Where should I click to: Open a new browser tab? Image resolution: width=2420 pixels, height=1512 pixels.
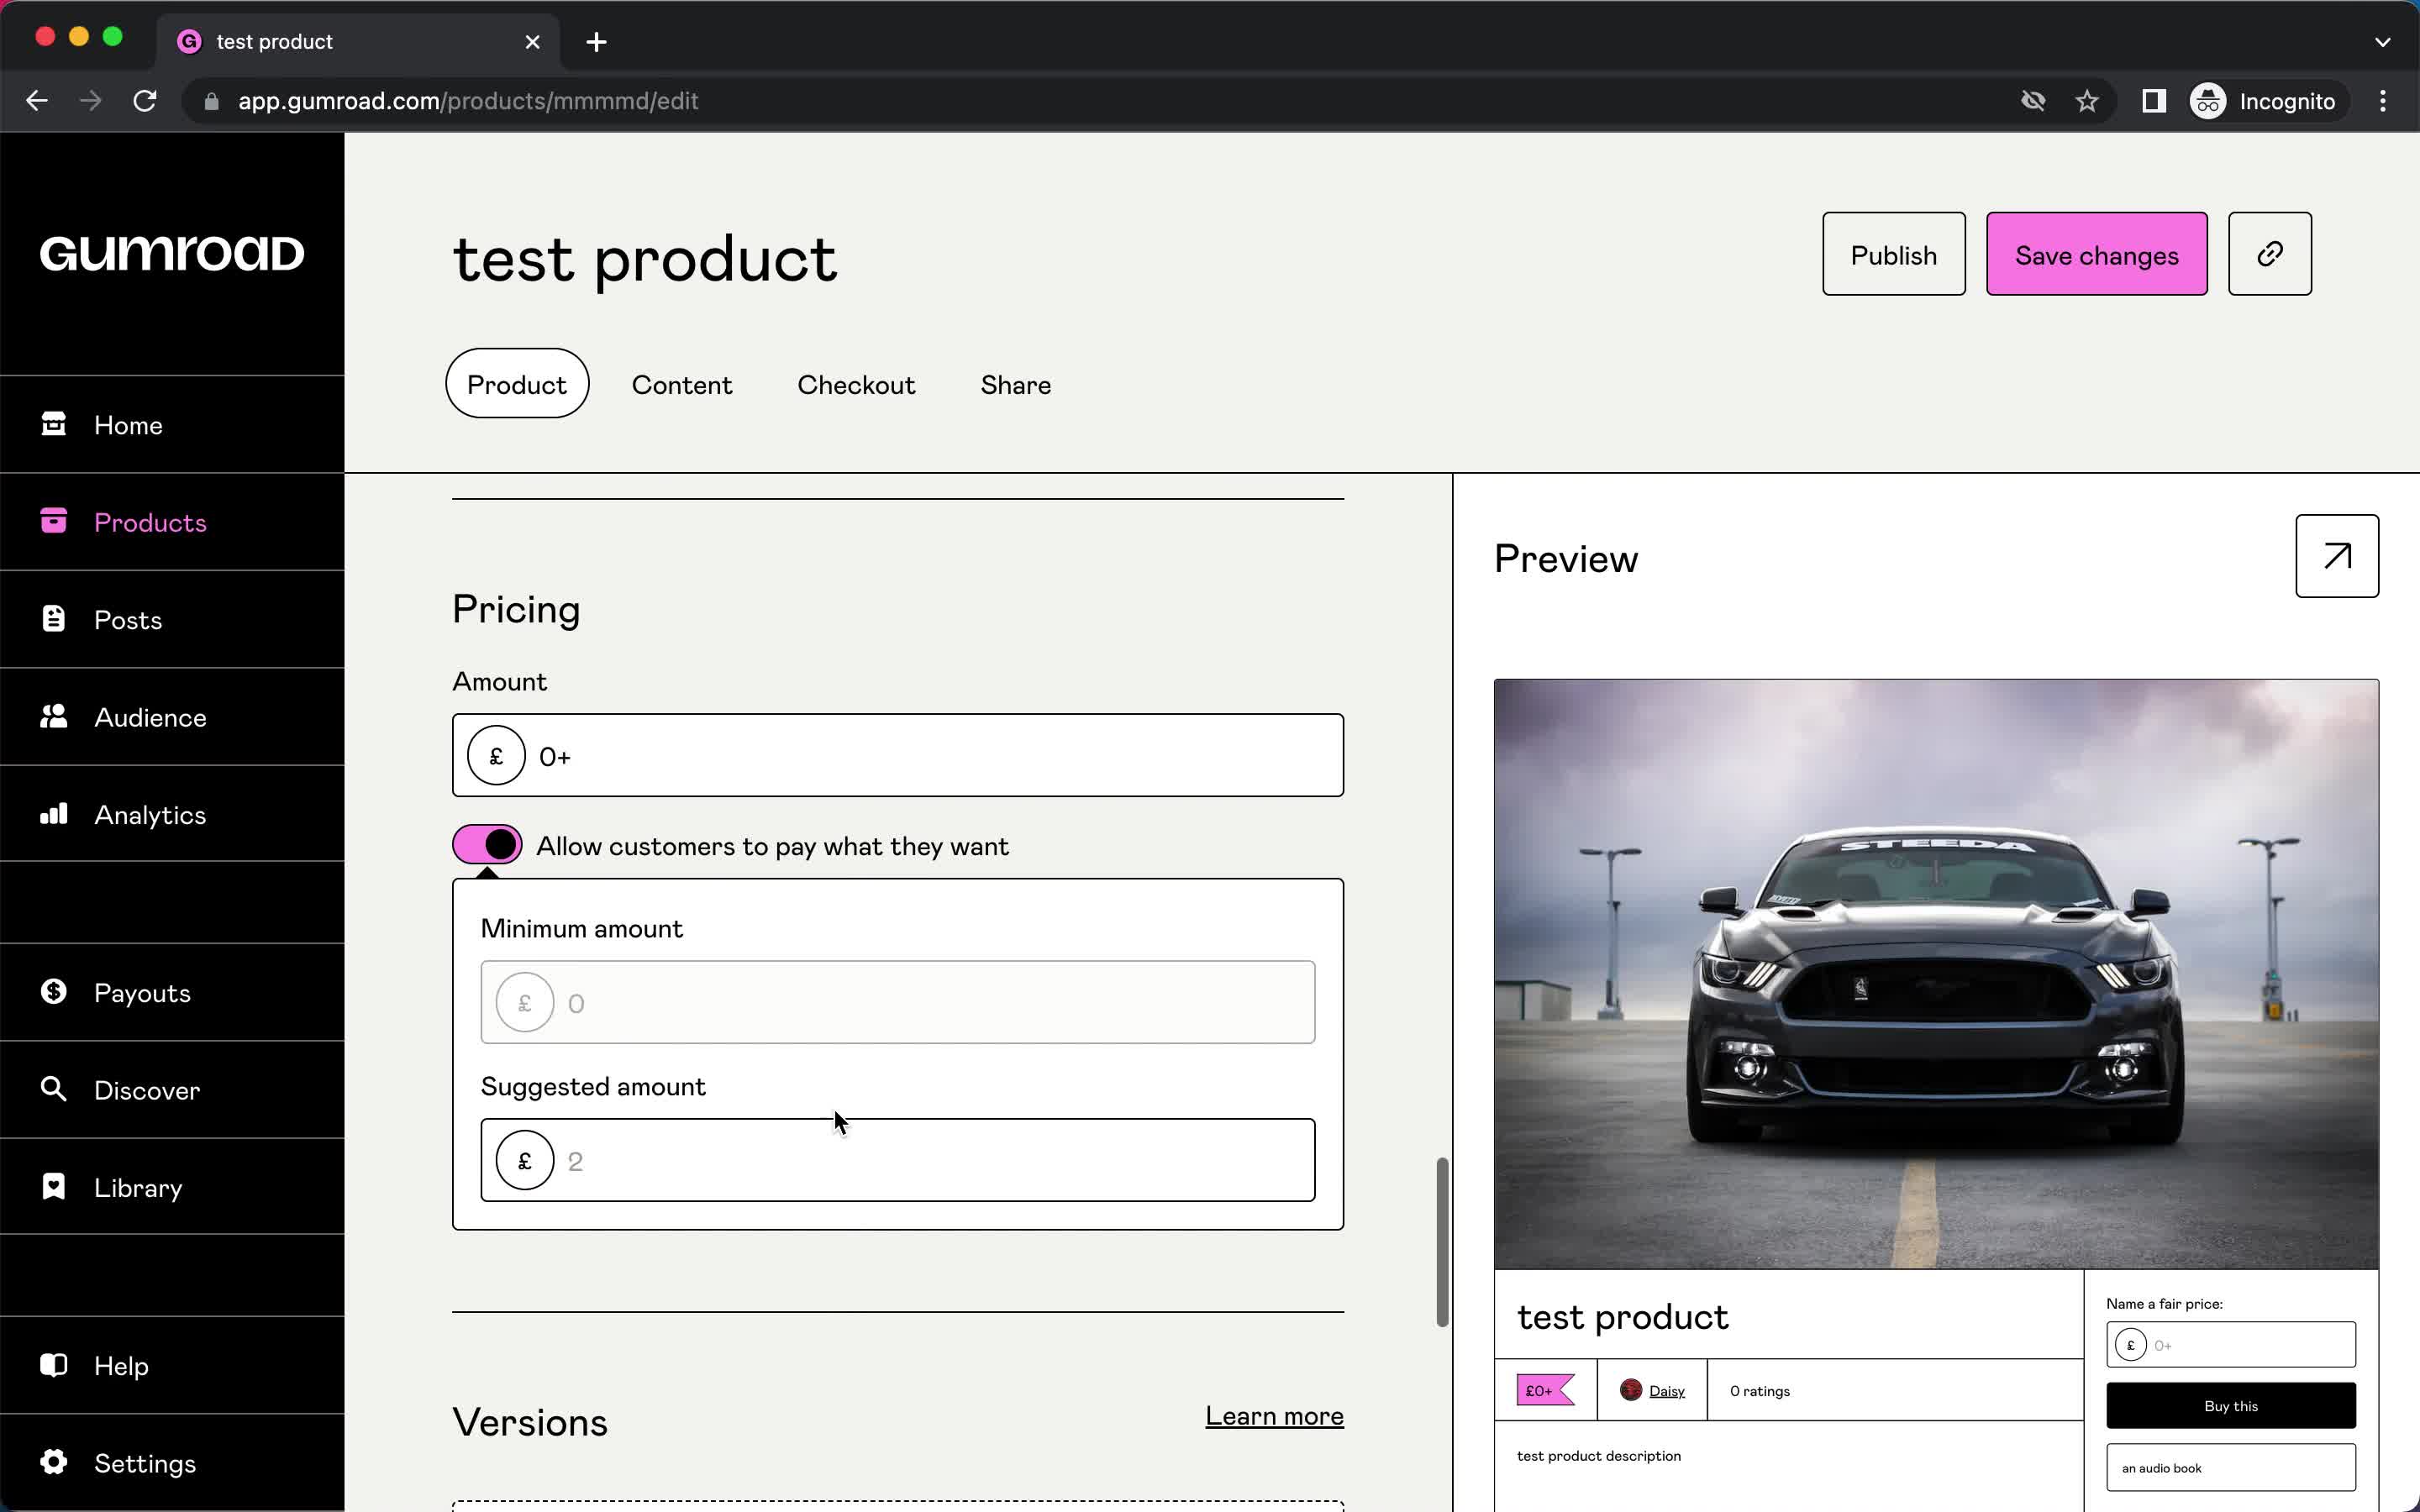596,42
